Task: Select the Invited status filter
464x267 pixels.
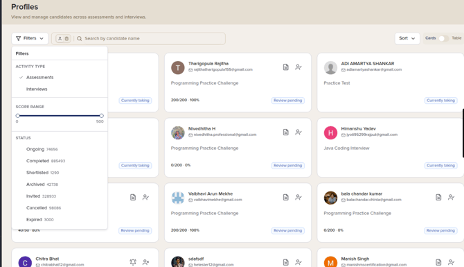Action: pos(60,196)
